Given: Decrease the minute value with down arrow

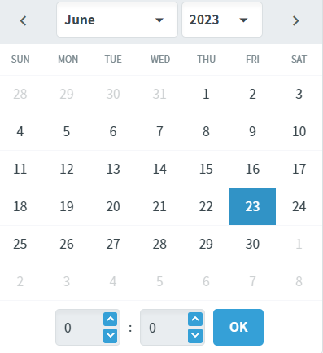Looking at the screenshot, I should (x=195, y=336).
